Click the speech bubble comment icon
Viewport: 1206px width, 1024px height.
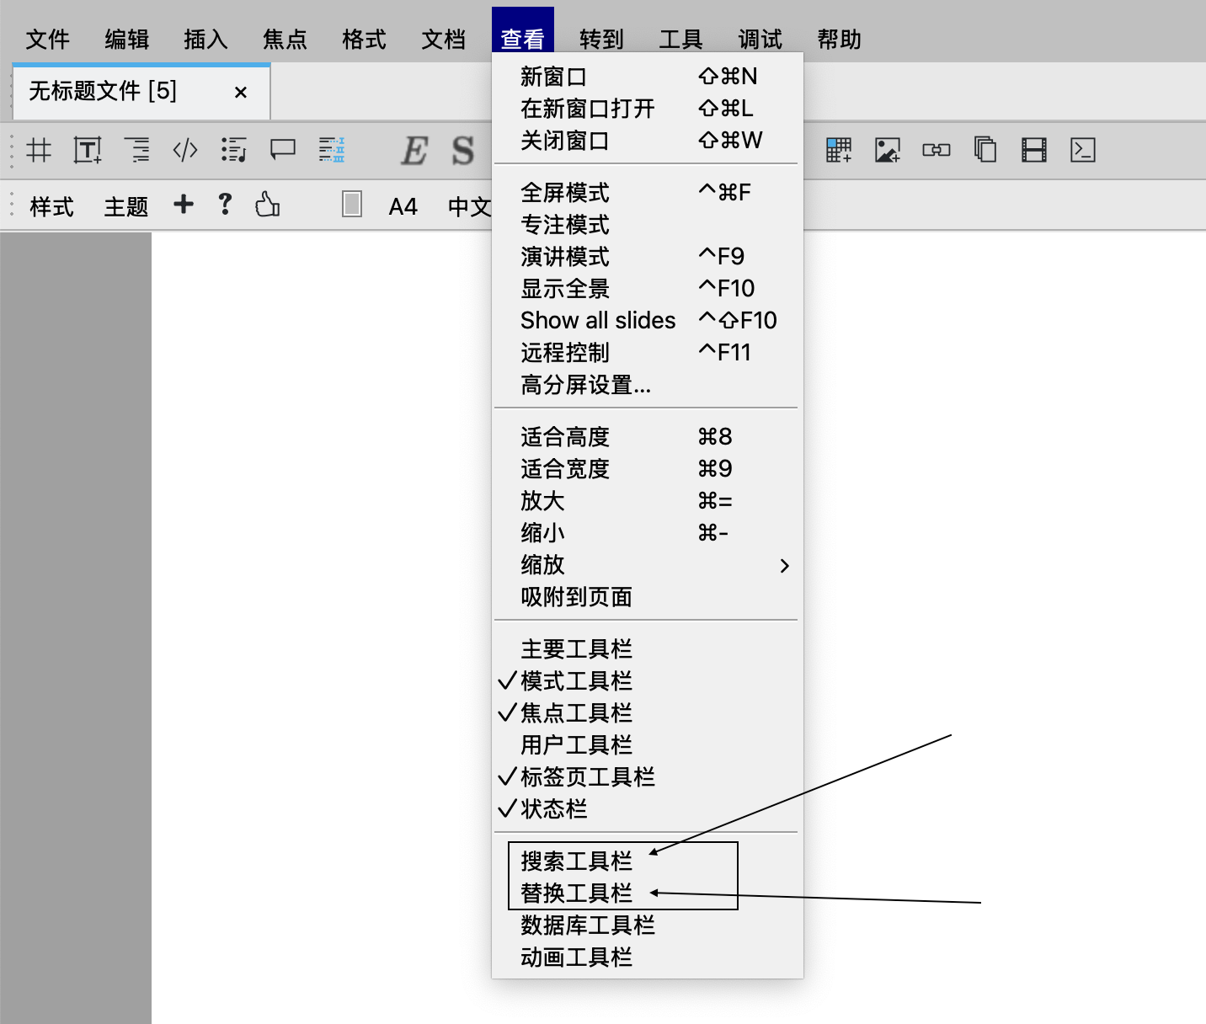[x=282, y=151]
